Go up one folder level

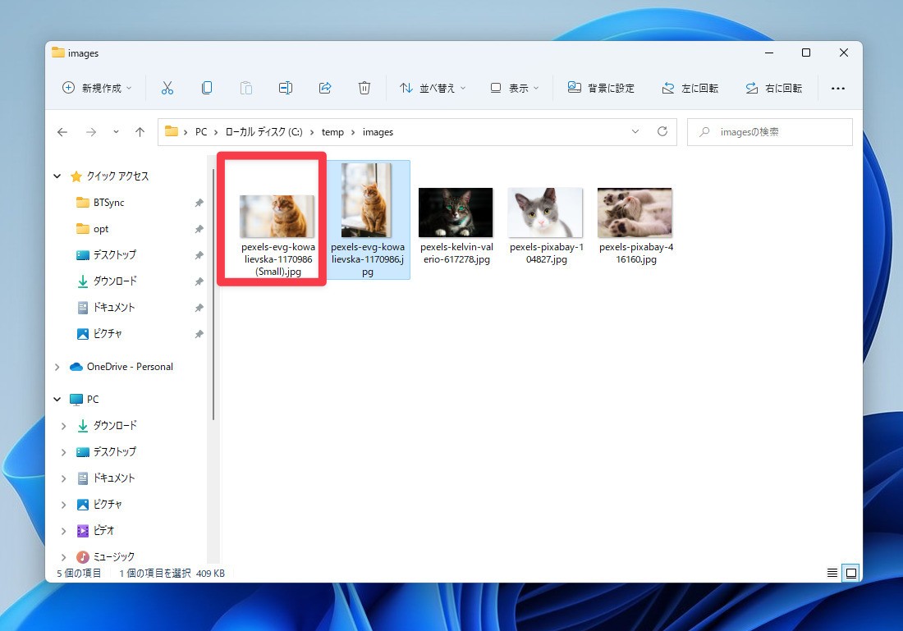coord(140,132)
